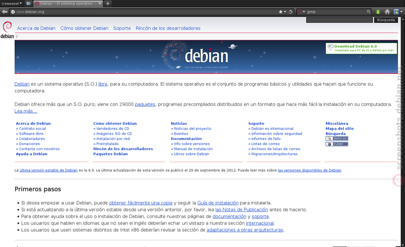Image resolution: width=405 pixels, height=247 pixels.
Task: Click the Planet badge
Action: pos(337,144)
